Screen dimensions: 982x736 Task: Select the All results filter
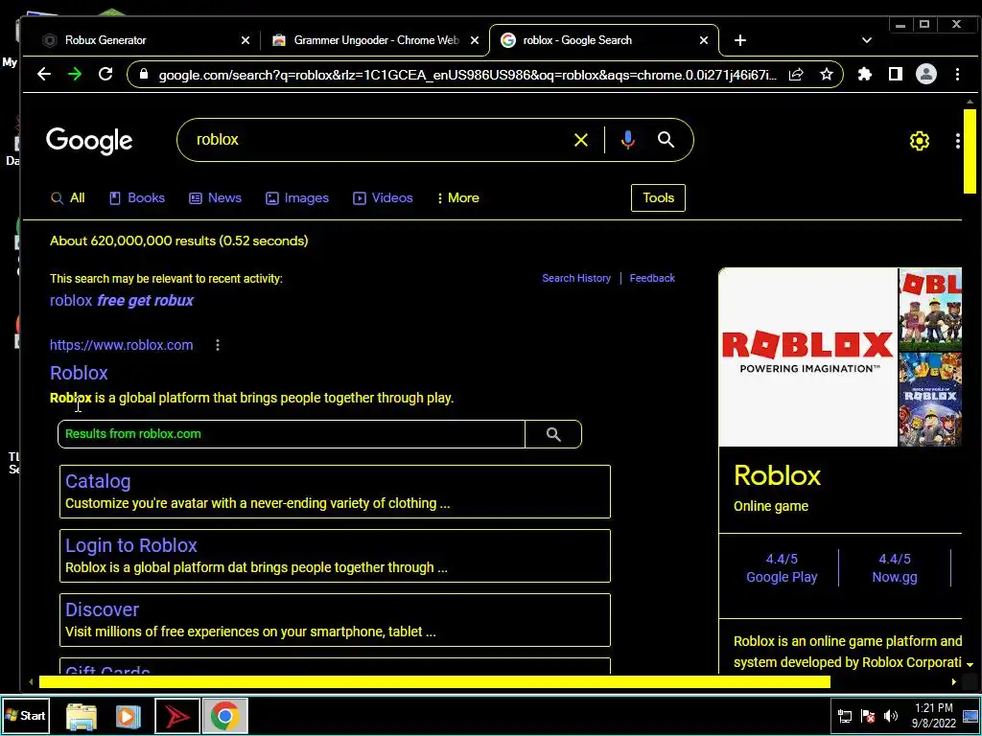point(68,198)
